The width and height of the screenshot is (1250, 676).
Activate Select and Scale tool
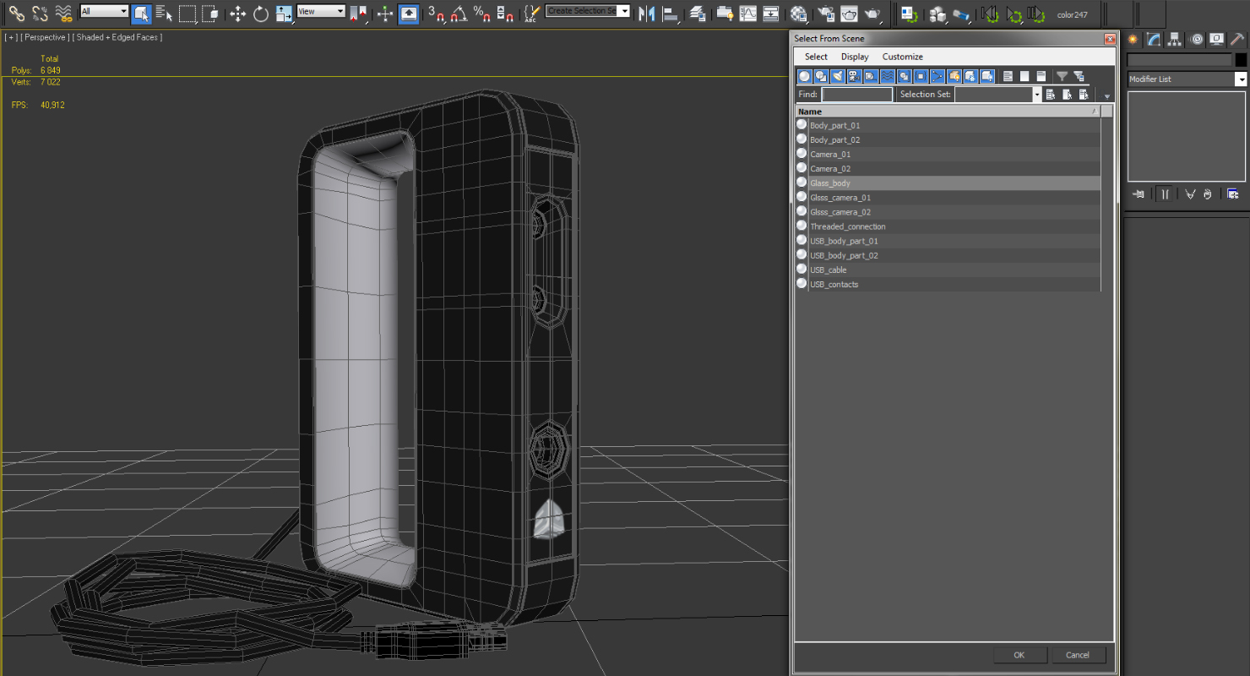tap(285, 14)
